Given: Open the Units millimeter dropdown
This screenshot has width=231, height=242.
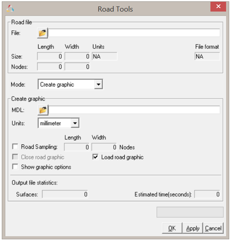Looking at the screenshot, I should click(x=75, y=123).
